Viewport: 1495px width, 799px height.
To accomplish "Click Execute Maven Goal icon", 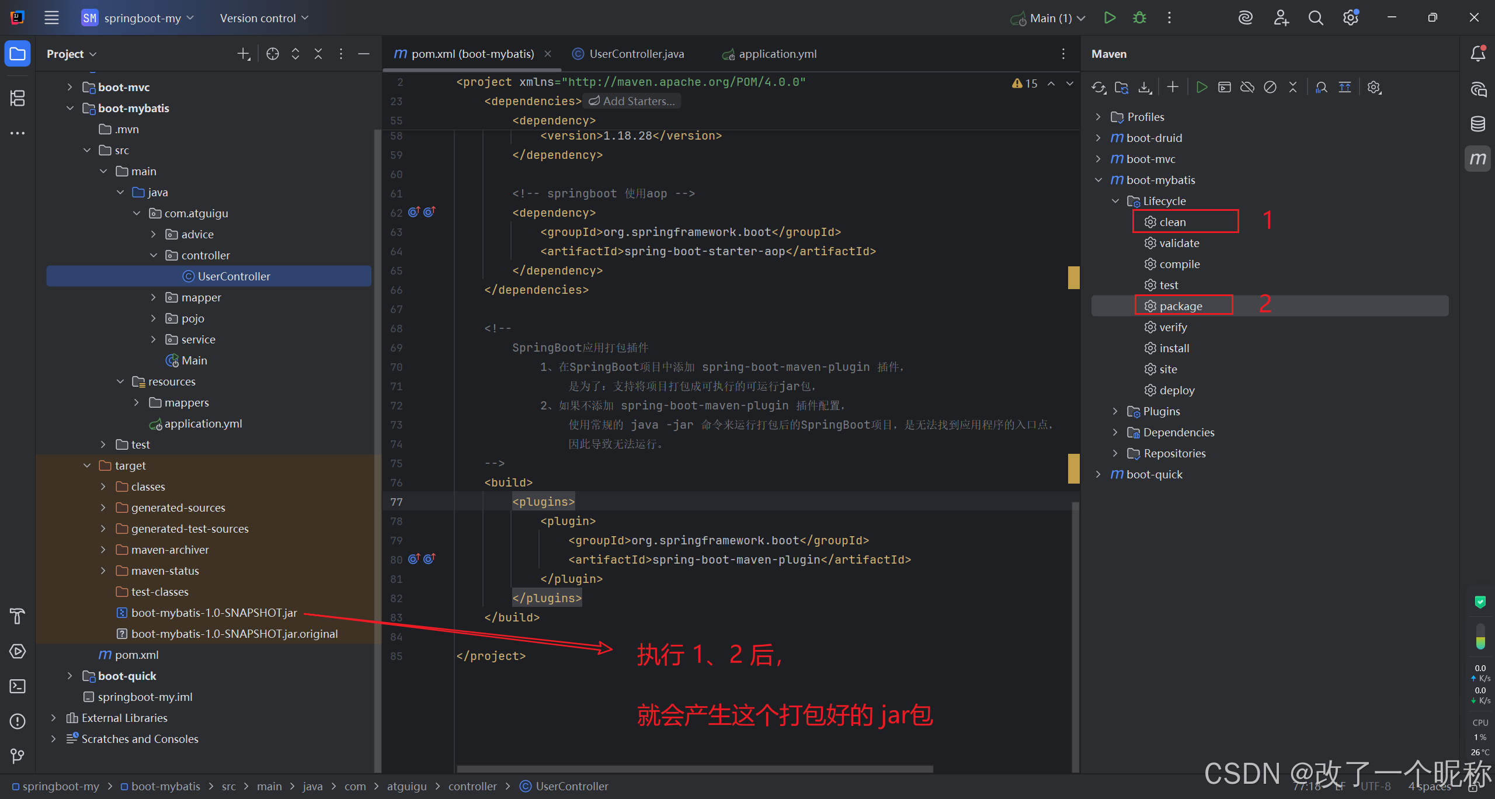I will point(1225,88).
